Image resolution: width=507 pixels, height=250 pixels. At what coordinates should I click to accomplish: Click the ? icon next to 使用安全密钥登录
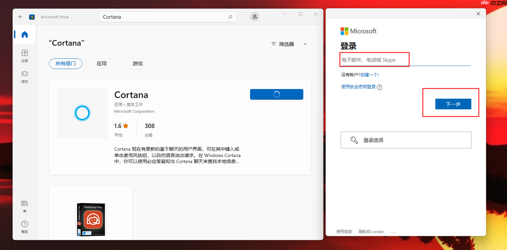(x=380, y=87)
